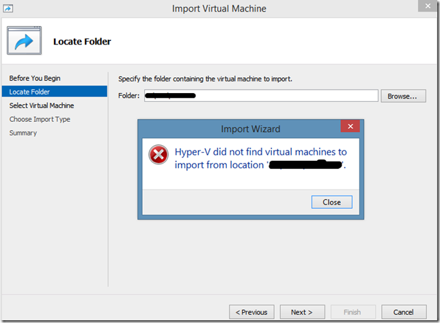
Task: Click the Close button in error dialog
Action: [x=331, y=202]
